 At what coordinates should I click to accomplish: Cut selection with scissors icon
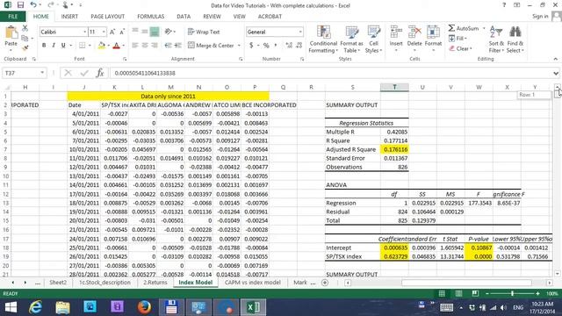pos(25,28)
